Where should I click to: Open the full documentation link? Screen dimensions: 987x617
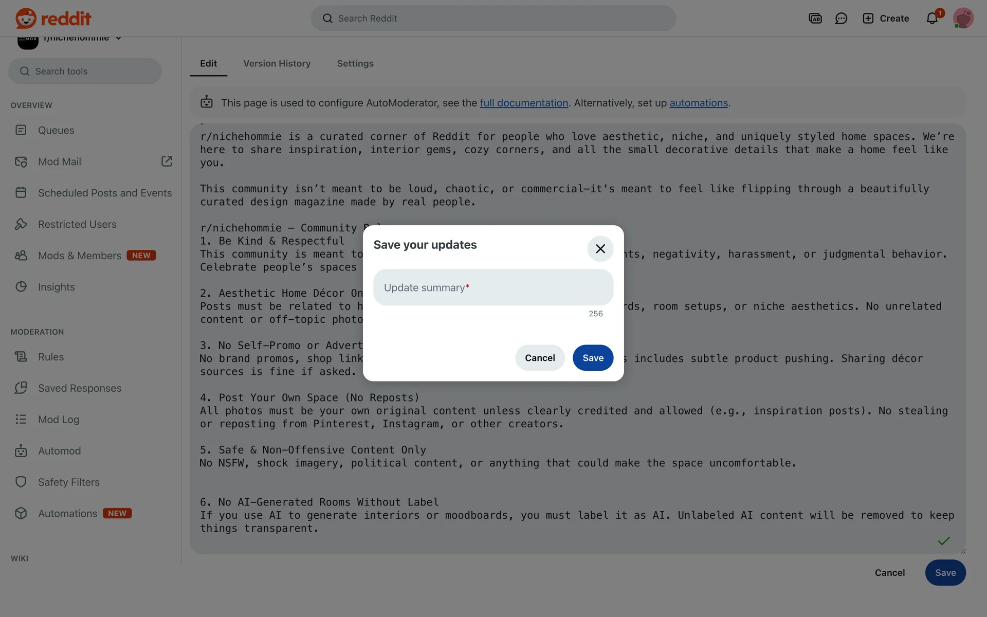tap(524, 103)
